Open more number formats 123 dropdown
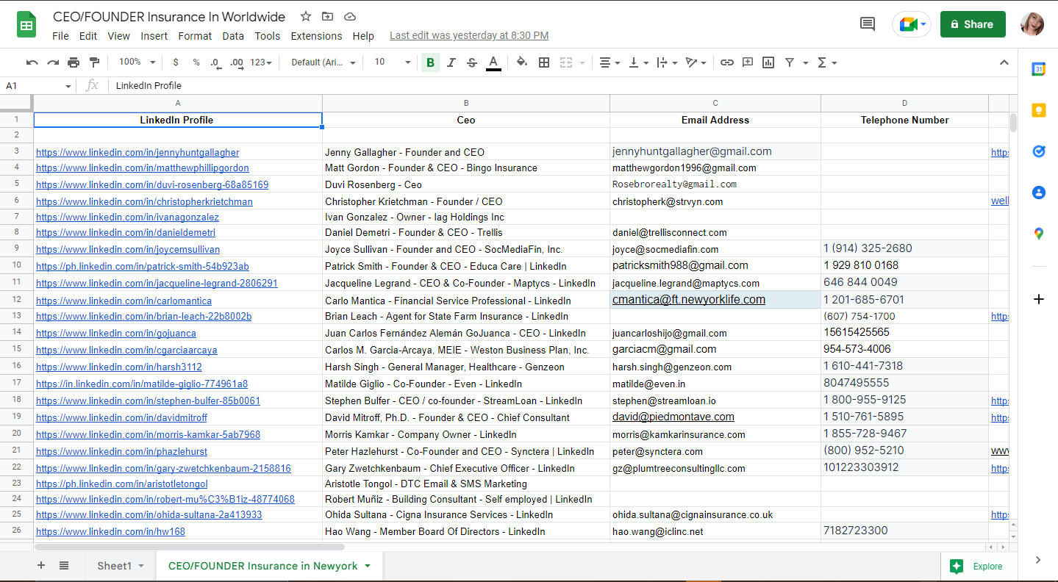Image resolution: width=1058 pixels, height=582 pixels. 261,62
